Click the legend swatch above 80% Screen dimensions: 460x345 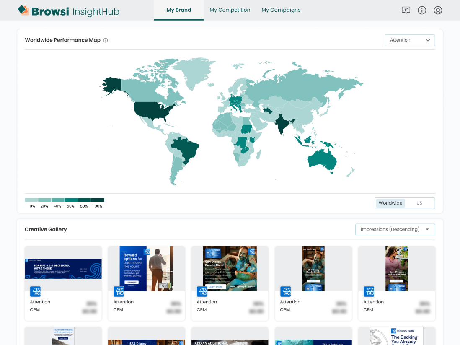click(84, 200)
